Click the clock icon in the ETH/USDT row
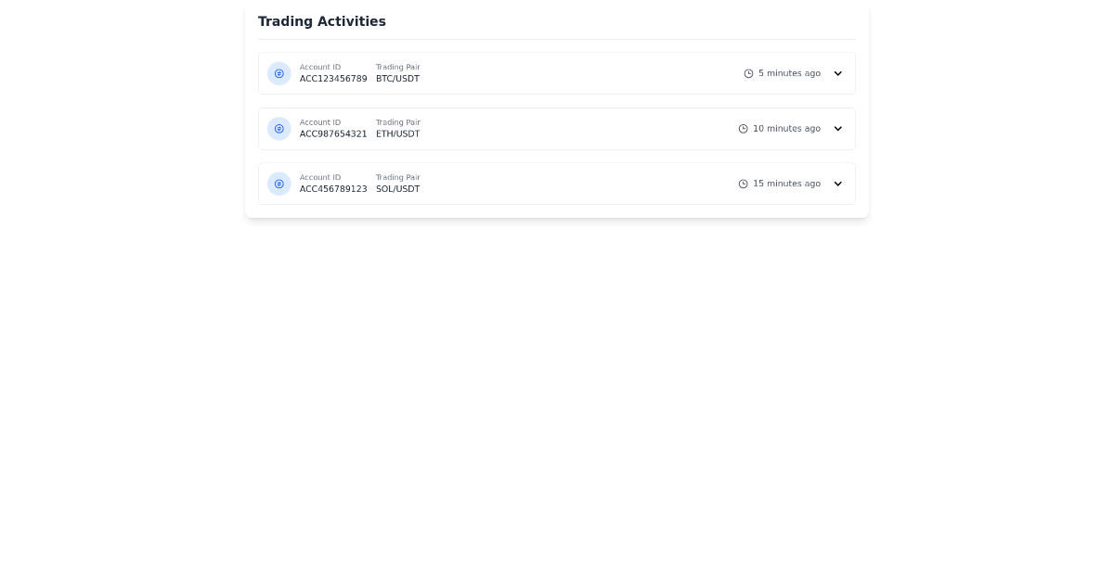Viewport: 1114px width, 584px height. point(743,129)
